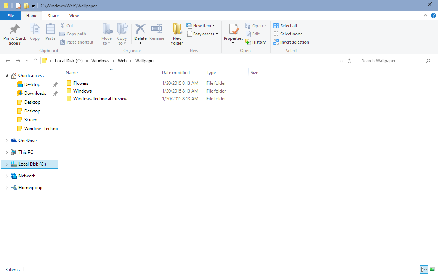Collapse the Quick access section
The height and width of the screenshot is (274, 438).
click(x=6, y=75)
